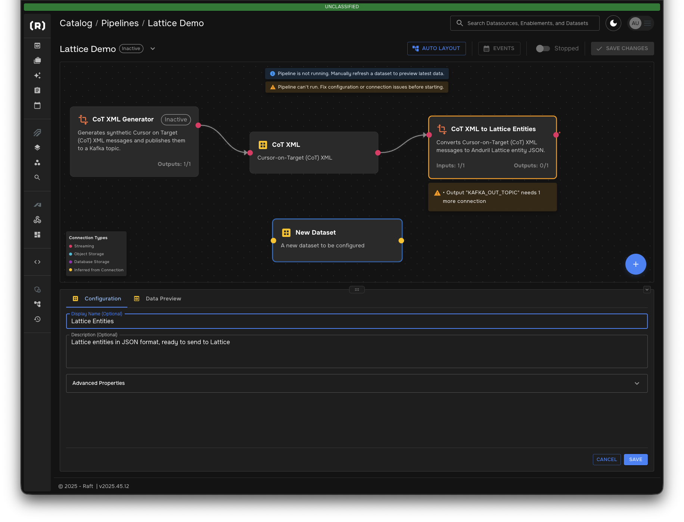Image resolution: width=684 pixels, height=522 pixels.
Task: Click the blue SAVE button
Action: pyautogui.click(x=636, y=460)
